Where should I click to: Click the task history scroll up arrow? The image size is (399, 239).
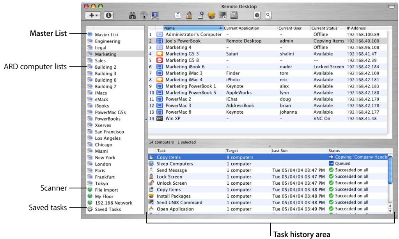(x=390, y=206)
